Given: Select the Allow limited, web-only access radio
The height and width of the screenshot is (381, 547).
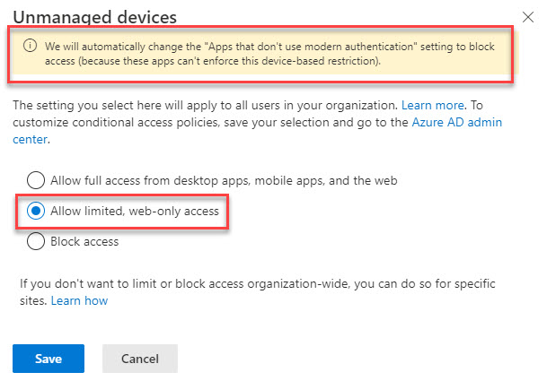Looking at the screenshot, I should (36, 211).
